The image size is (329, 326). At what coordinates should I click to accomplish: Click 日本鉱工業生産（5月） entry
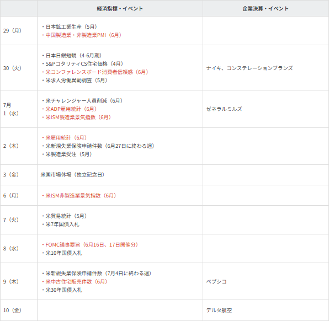coord(70,27)
